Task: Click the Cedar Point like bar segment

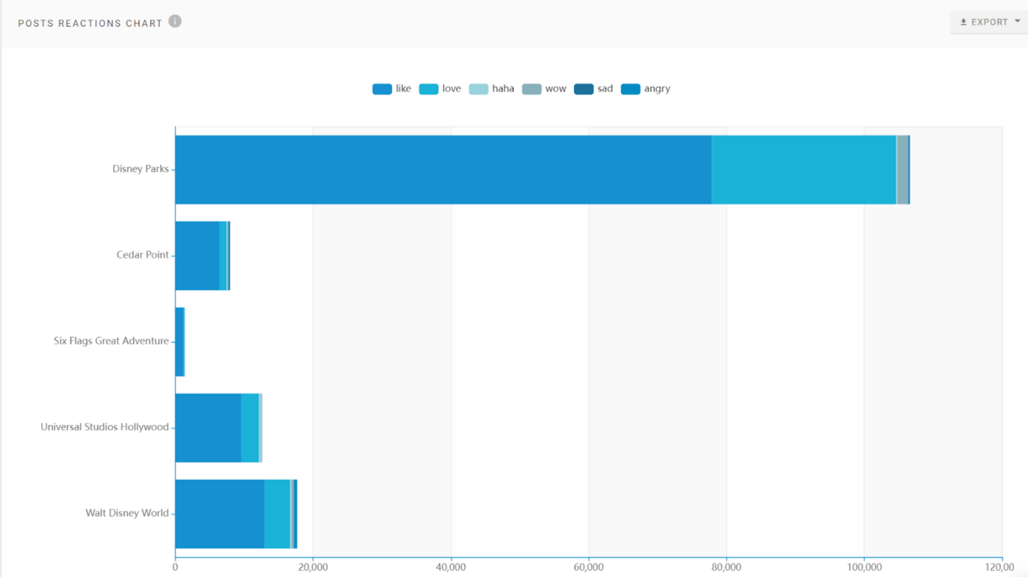Action: coord(197,256)
